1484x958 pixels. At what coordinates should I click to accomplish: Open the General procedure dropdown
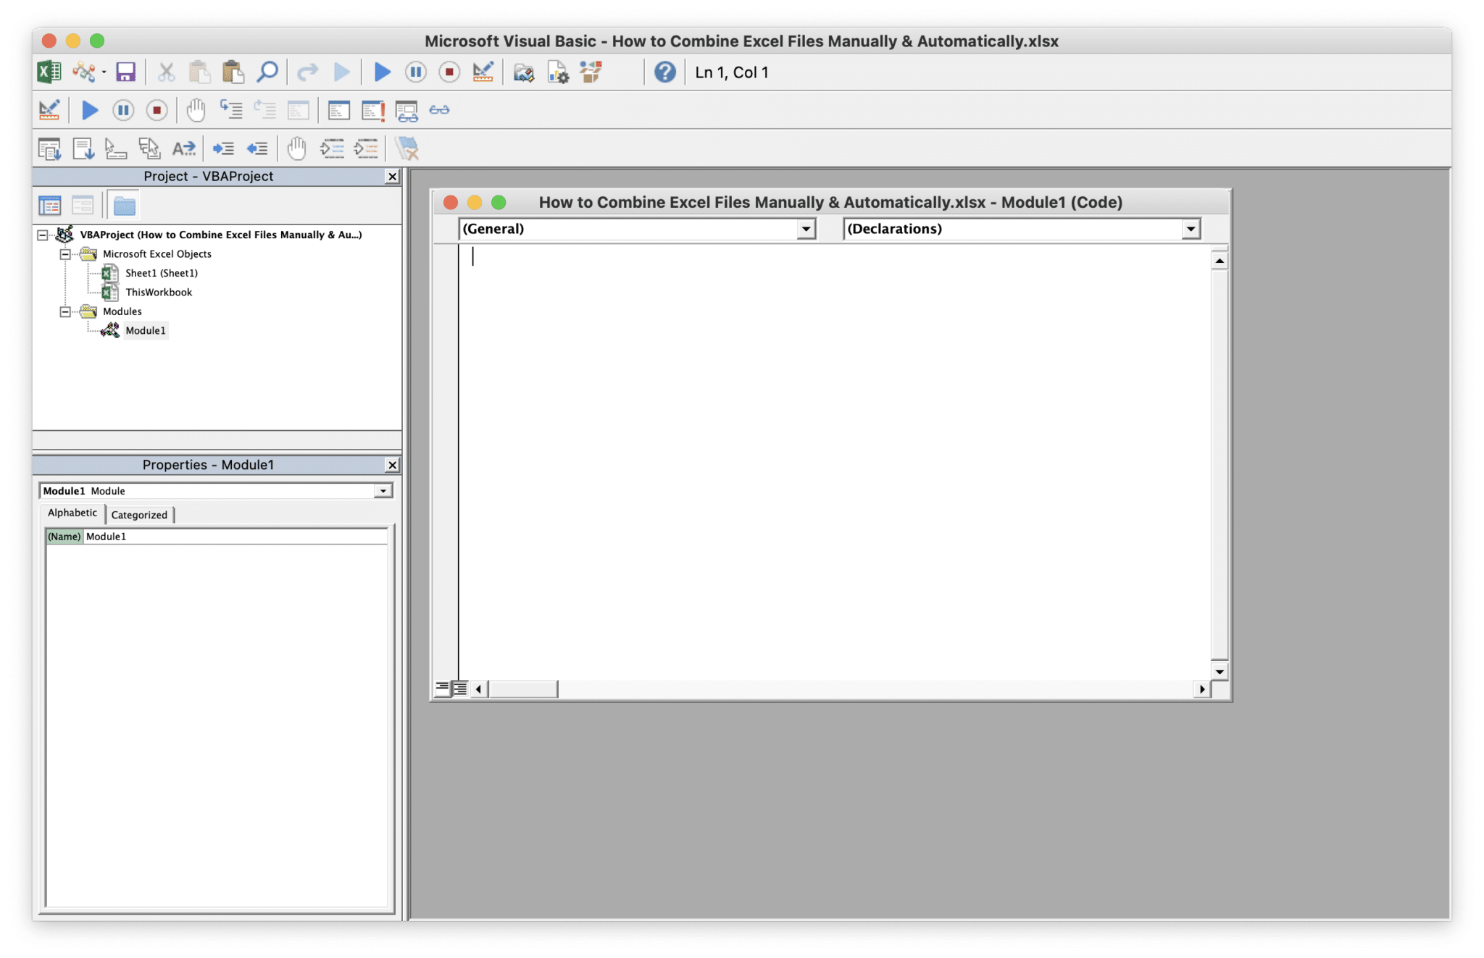click(x=806, y=229)
